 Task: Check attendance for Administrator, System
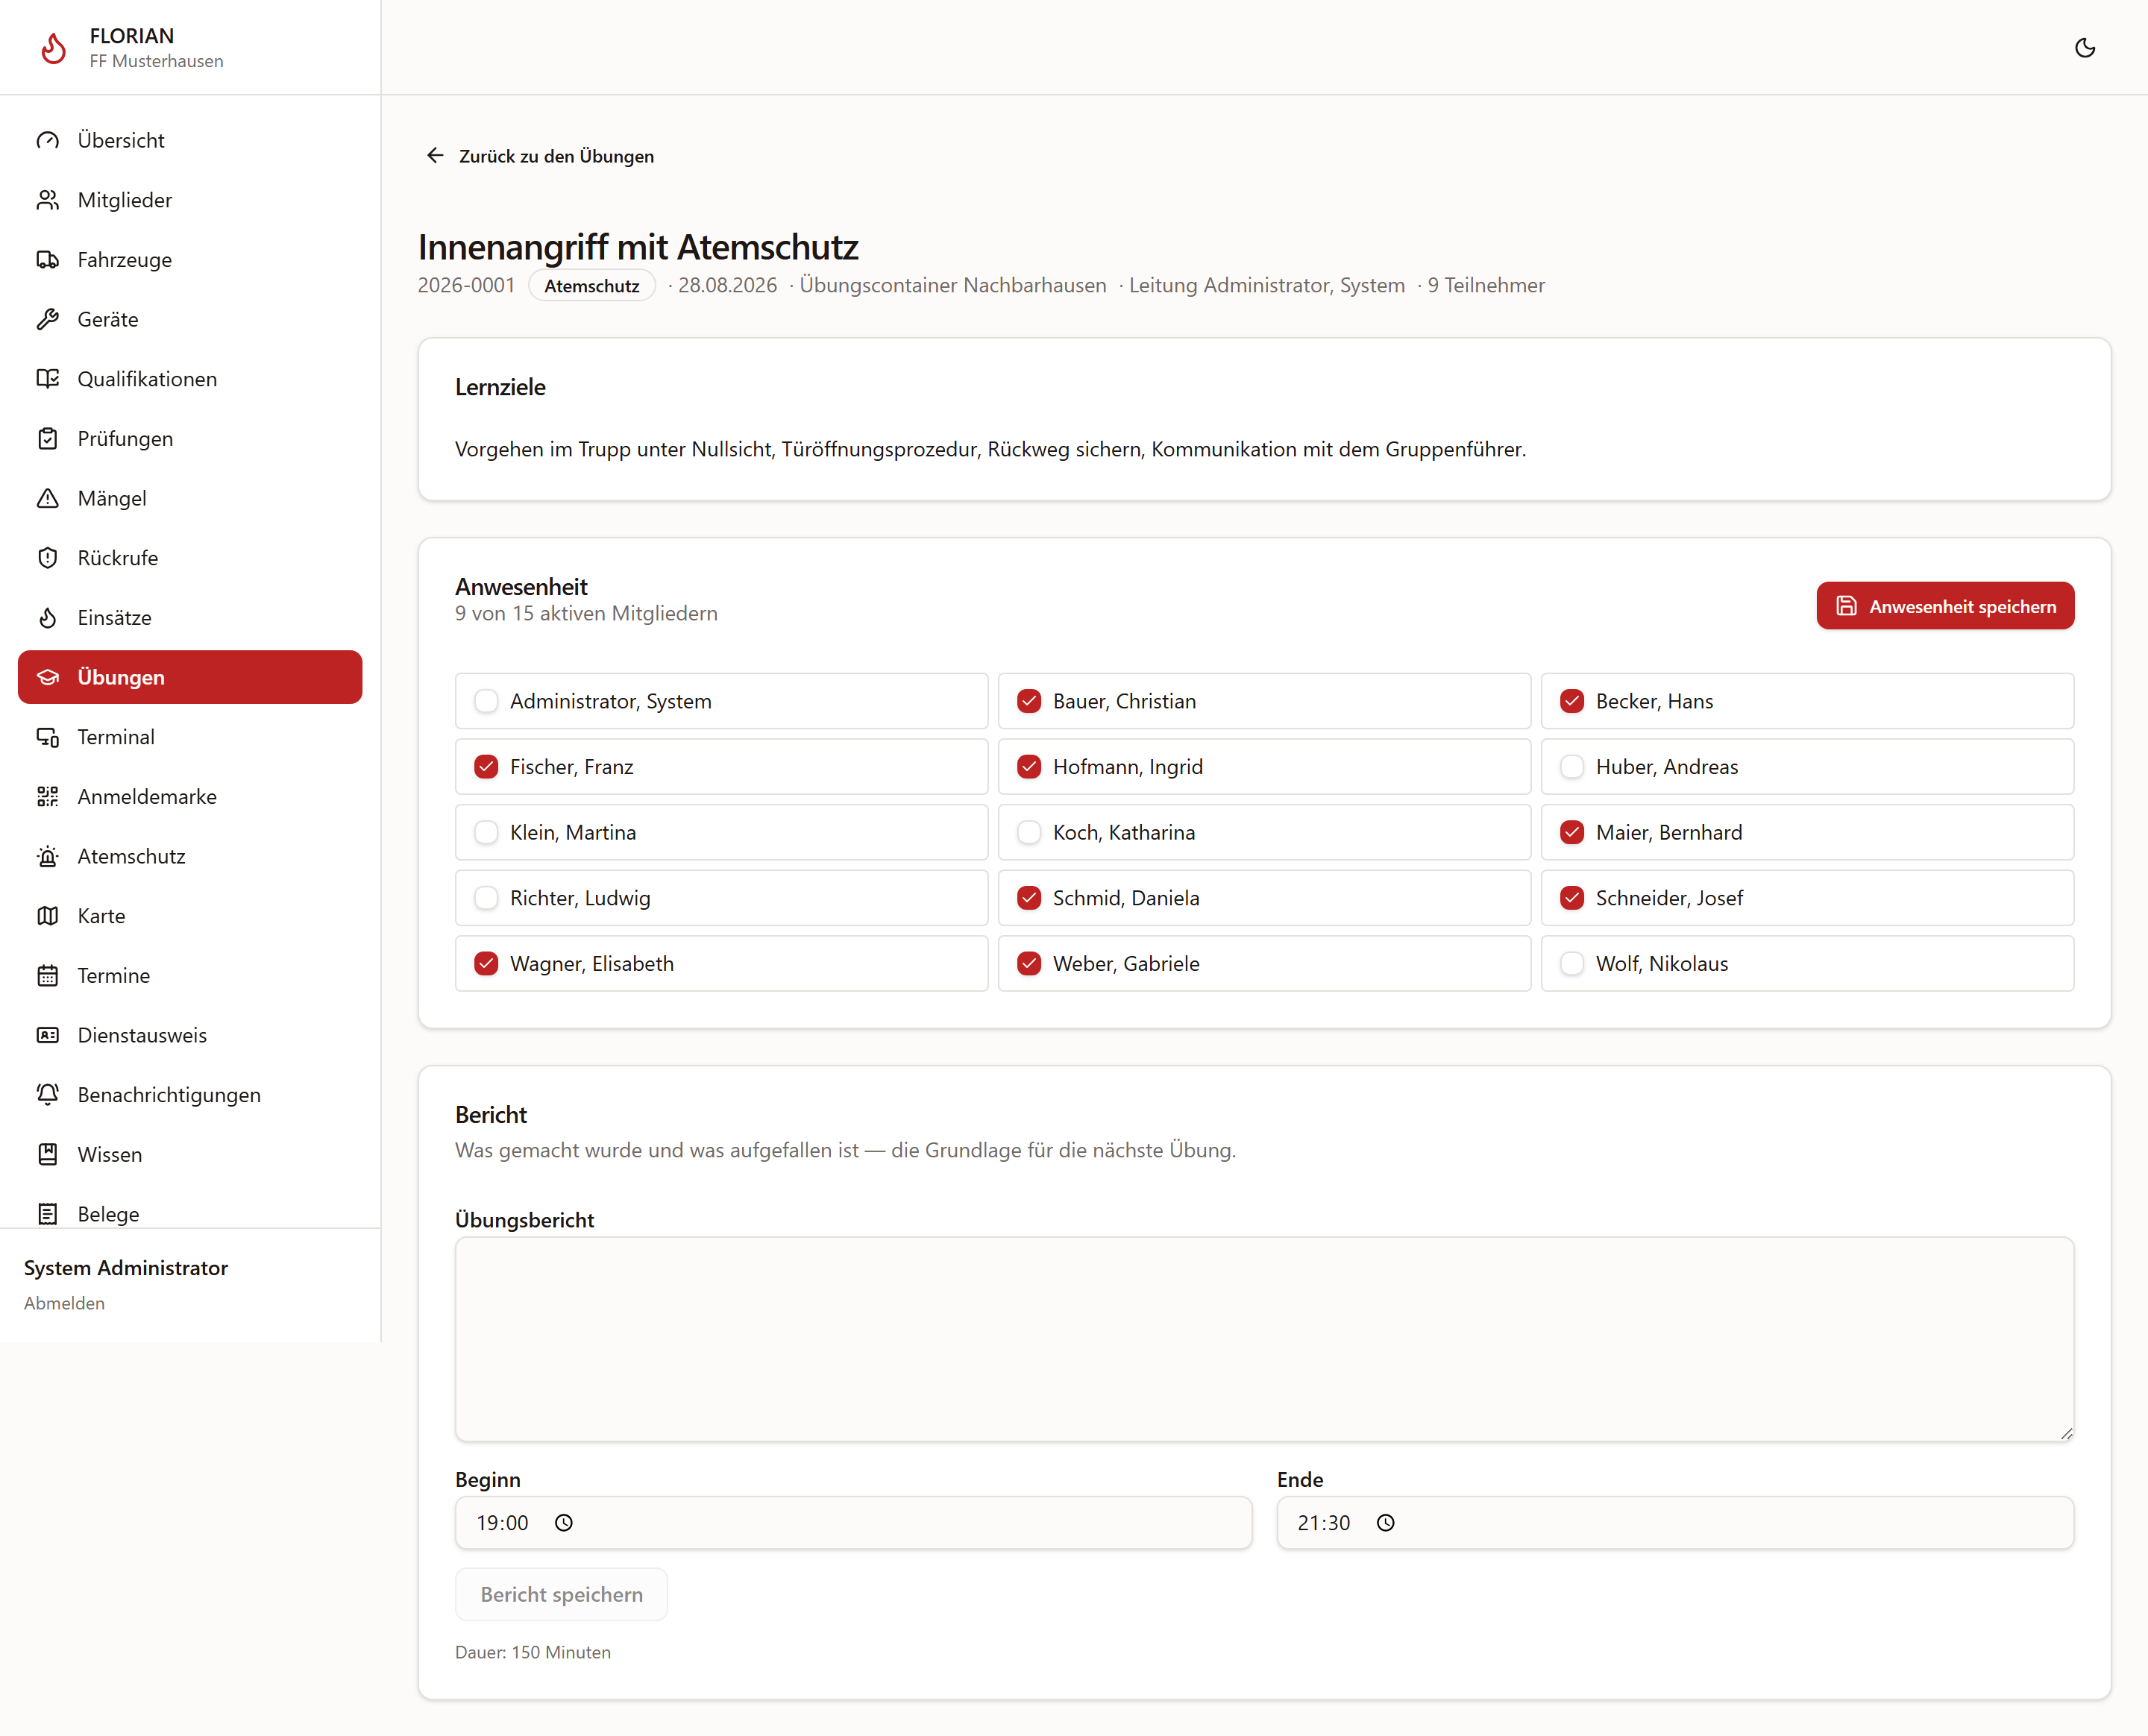click(x=486, y=701)
